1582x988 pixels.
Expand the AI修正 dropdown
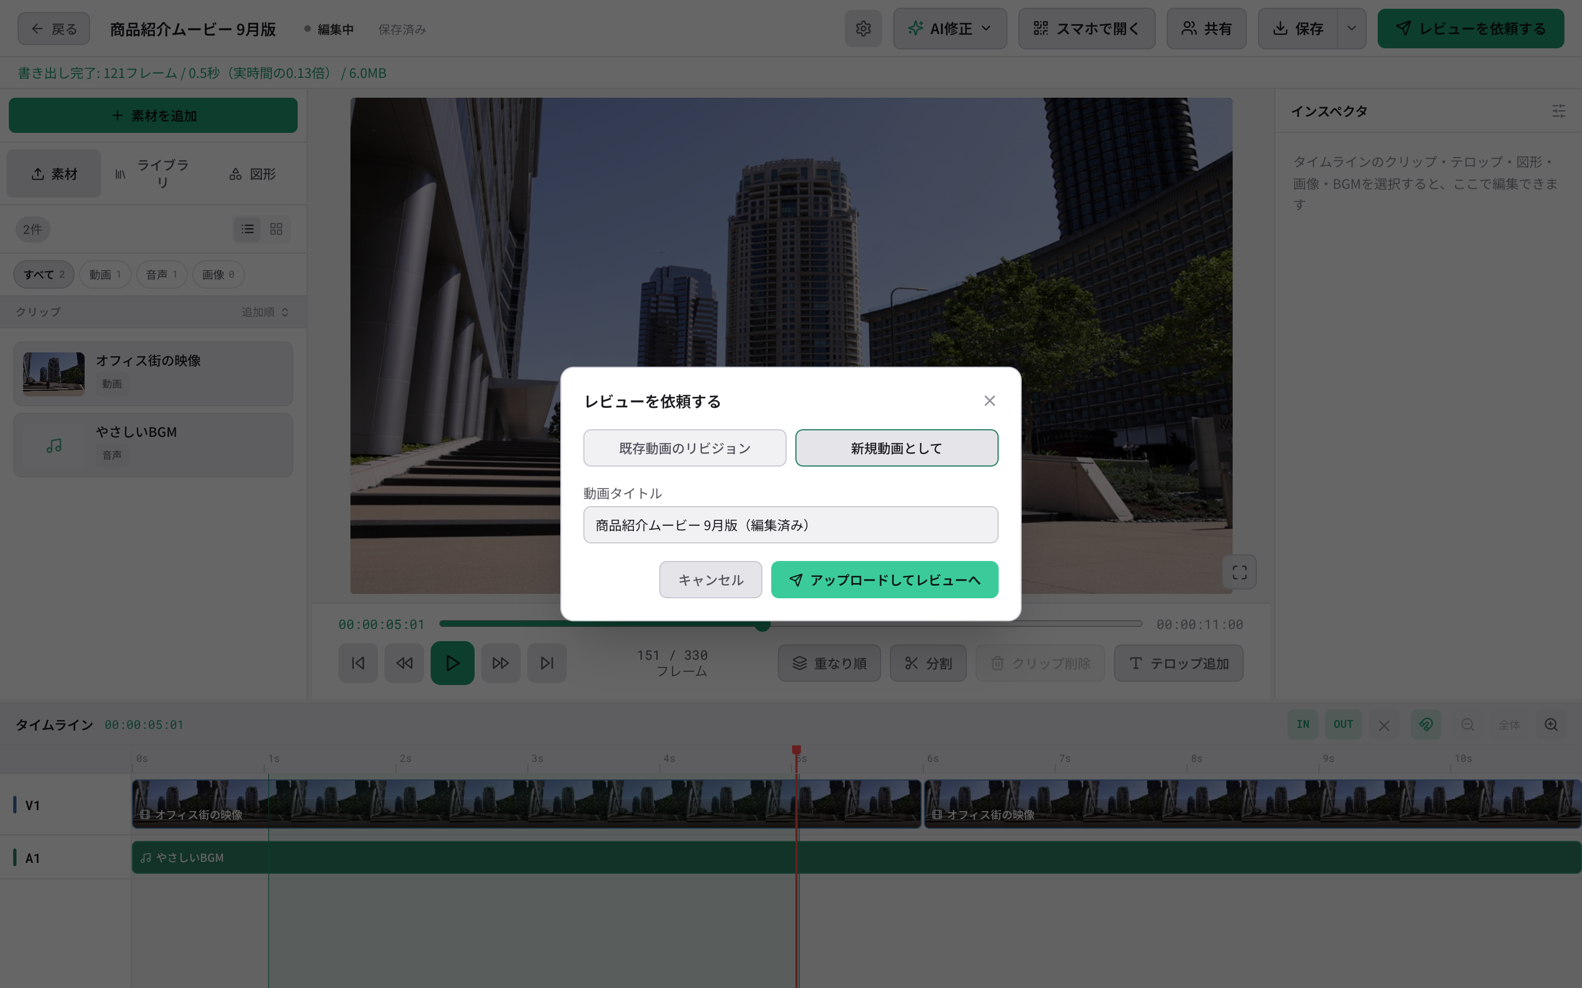[950, 29]
